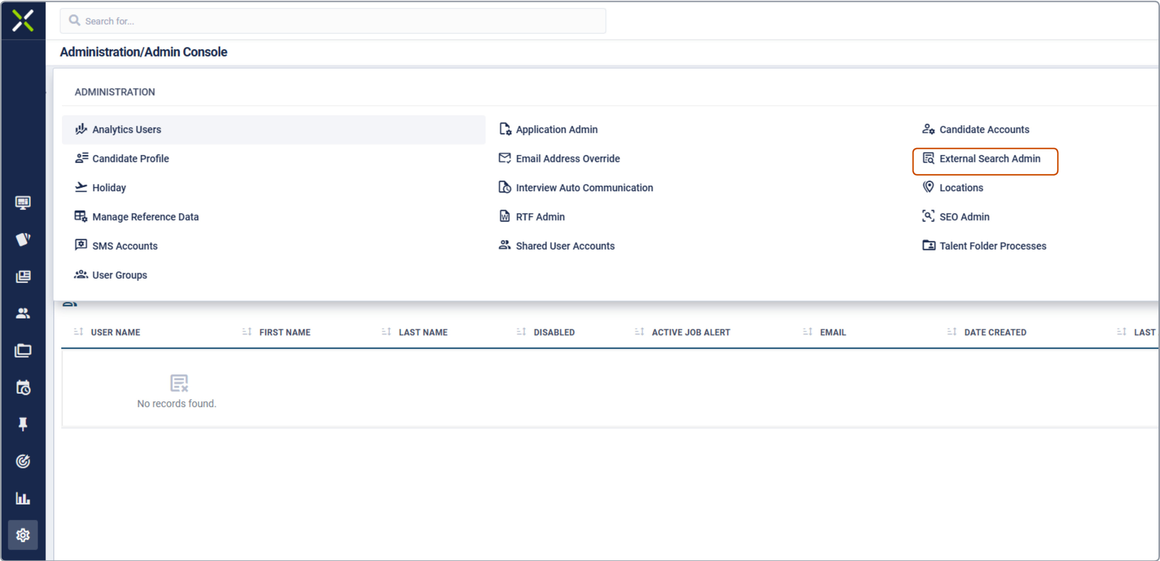
Task: Open the cards icon in sidebar
Action: tap(23, 239)
